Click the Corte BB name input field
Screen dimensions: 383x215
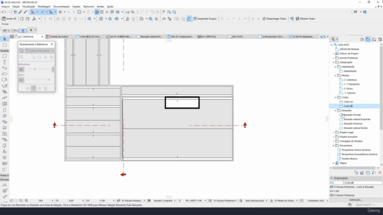pos(363,183)
